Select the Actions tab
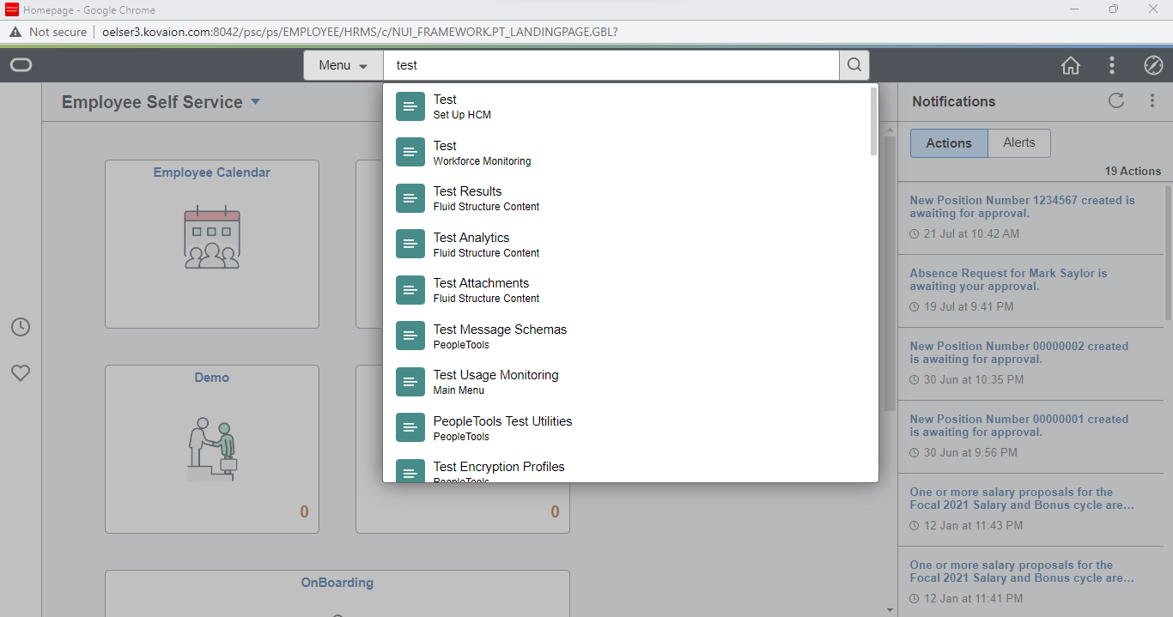 pos(948,142)
